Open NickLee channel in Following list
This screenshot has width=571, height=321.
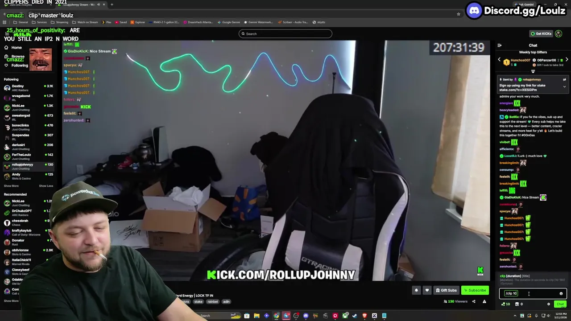(x=28, y=107)
